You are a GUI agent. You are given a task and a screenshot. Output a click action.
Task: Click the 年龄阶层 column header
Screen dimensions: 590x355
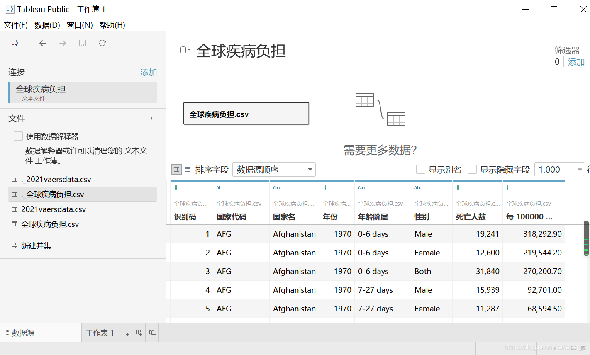(373, 217)
